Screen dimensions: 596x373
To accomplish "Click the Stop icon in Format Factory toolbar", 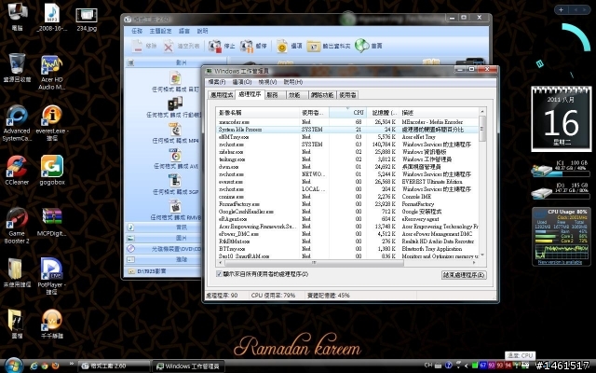I will point(215,46).
